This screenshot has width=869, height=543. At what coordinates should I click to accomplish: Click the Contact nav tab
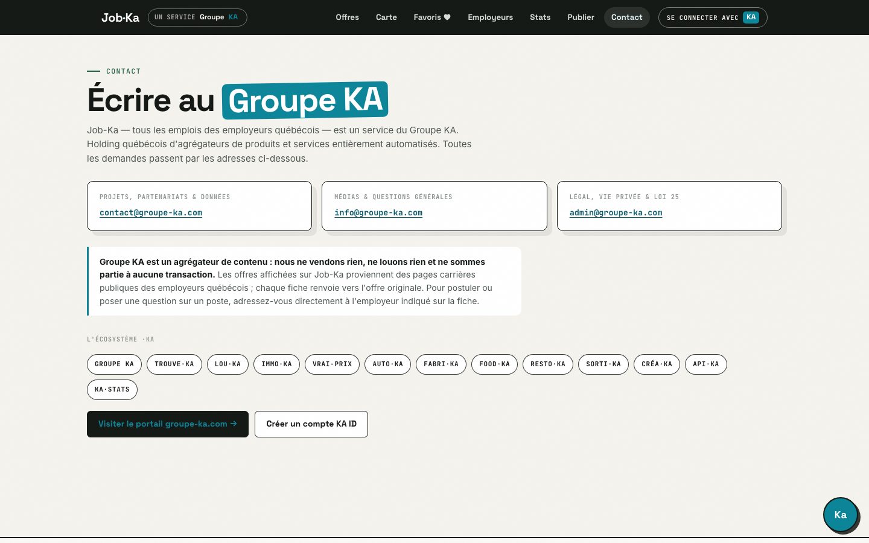[626, 17]
